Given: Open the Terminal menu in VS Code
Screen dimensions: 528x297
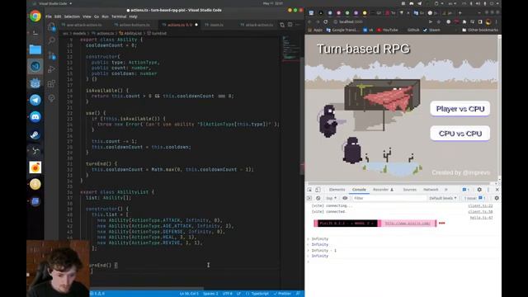Looking at the screenshot, I should (119, 16).
